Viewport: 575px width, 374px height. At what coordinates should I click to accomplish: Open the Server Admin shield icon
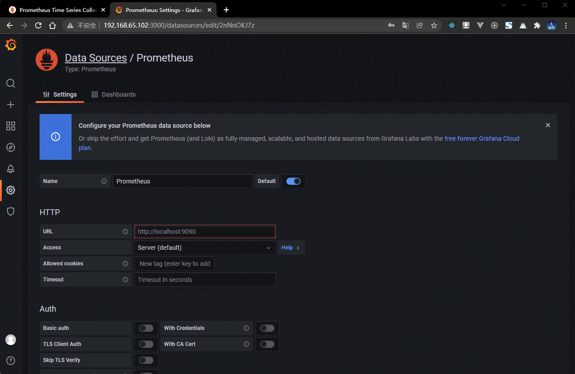11,211
